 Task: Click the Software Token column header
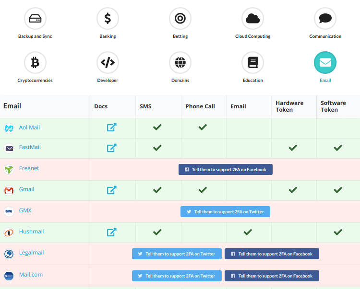click(x=334, y=106)
